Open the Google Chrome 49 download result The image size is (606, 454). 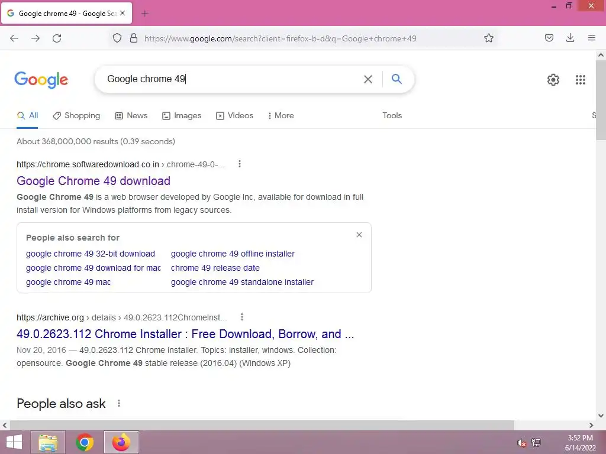tap(94, 181)
